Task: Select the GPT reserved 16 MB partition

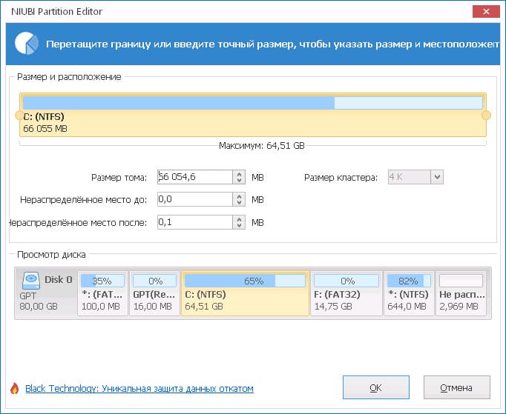Action: point(154,293)
